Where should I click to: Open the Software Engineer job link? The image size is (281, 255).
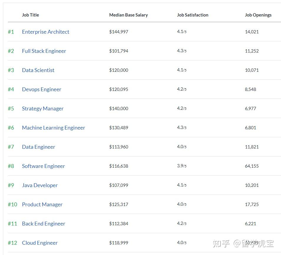(43, 166)
